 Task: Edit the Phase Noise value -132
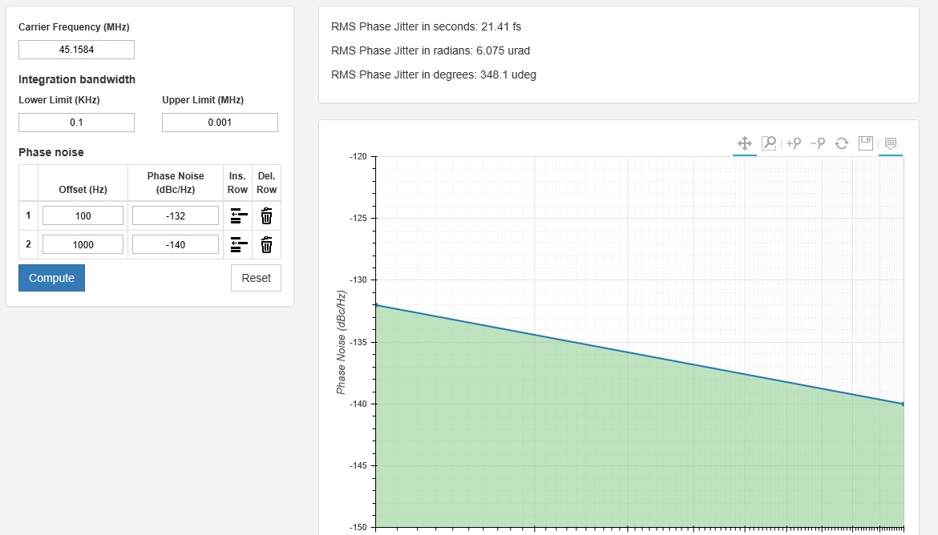tap(176, 215)
